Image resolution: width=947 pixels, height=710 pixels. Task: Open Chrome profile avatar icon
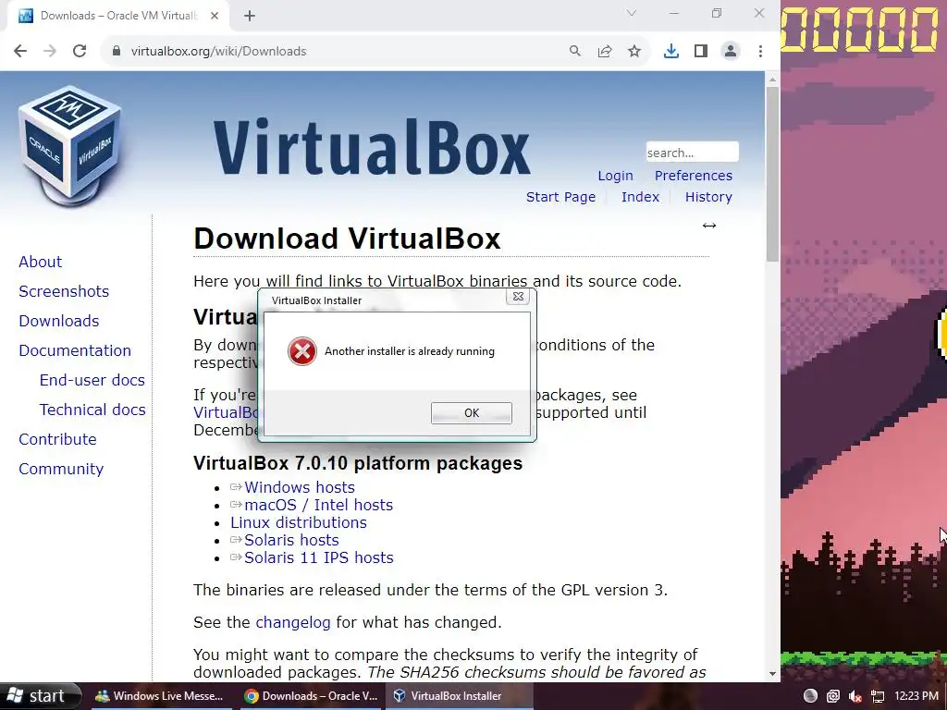click(731, 52)
